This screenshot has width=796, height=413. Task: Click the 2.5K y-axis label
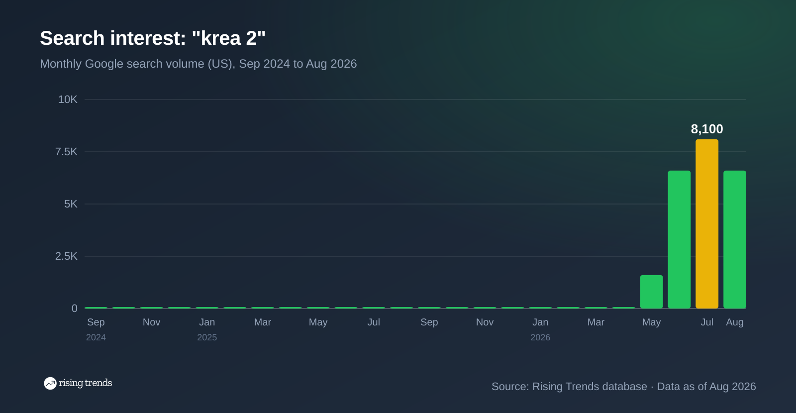[66, 256]
